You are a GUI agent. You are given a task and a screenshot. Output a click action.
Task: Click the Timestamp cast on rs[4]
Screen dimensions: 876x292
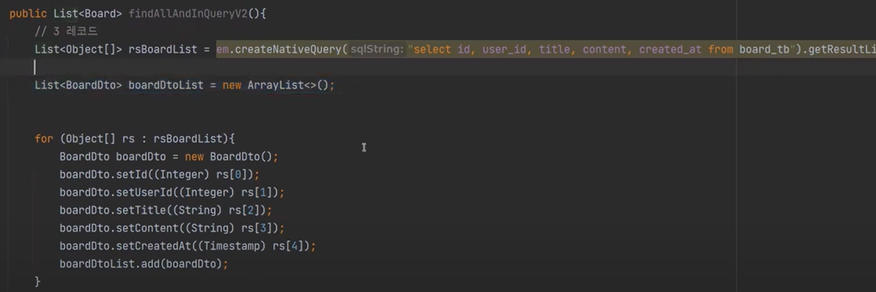232,246
